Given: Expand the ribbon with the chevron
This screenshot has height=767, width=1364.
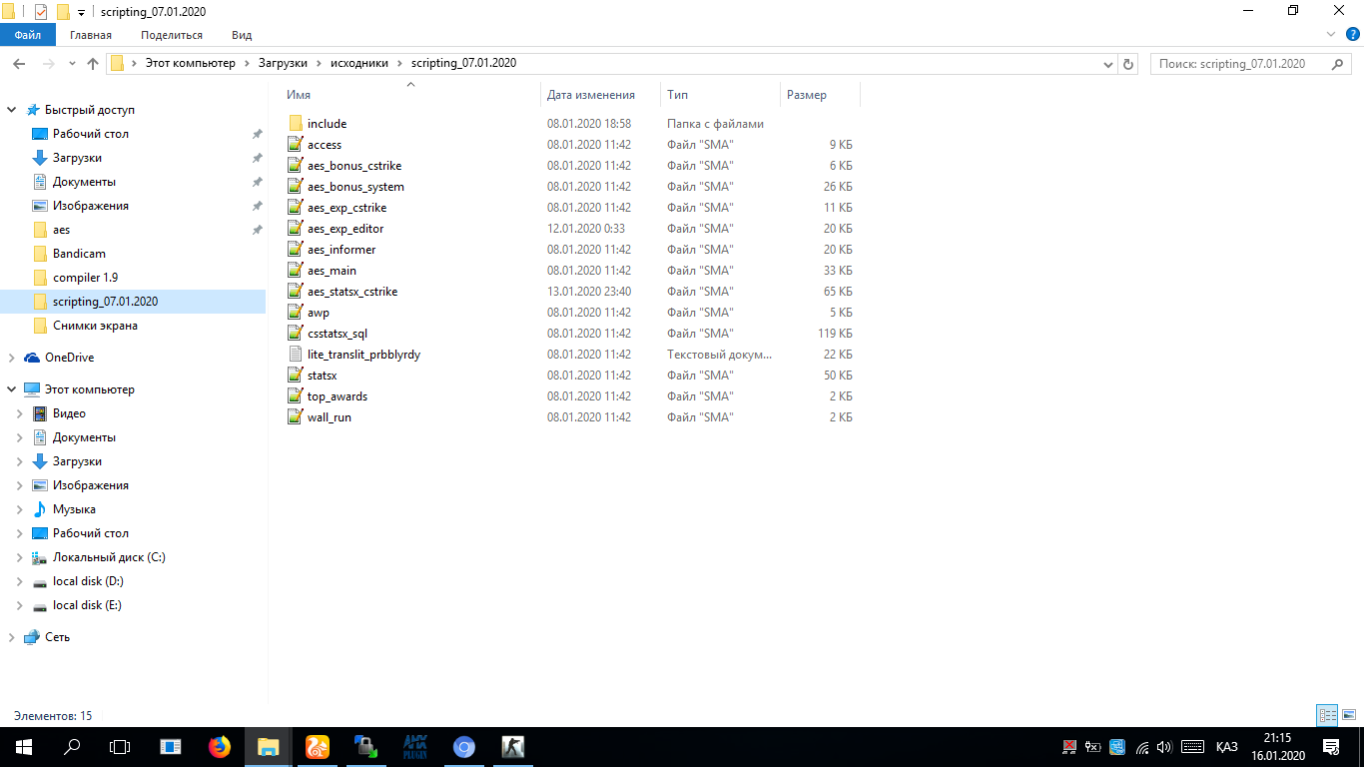Looking at the screenshot, I should pyautogui.click(x=1331, y=34).
